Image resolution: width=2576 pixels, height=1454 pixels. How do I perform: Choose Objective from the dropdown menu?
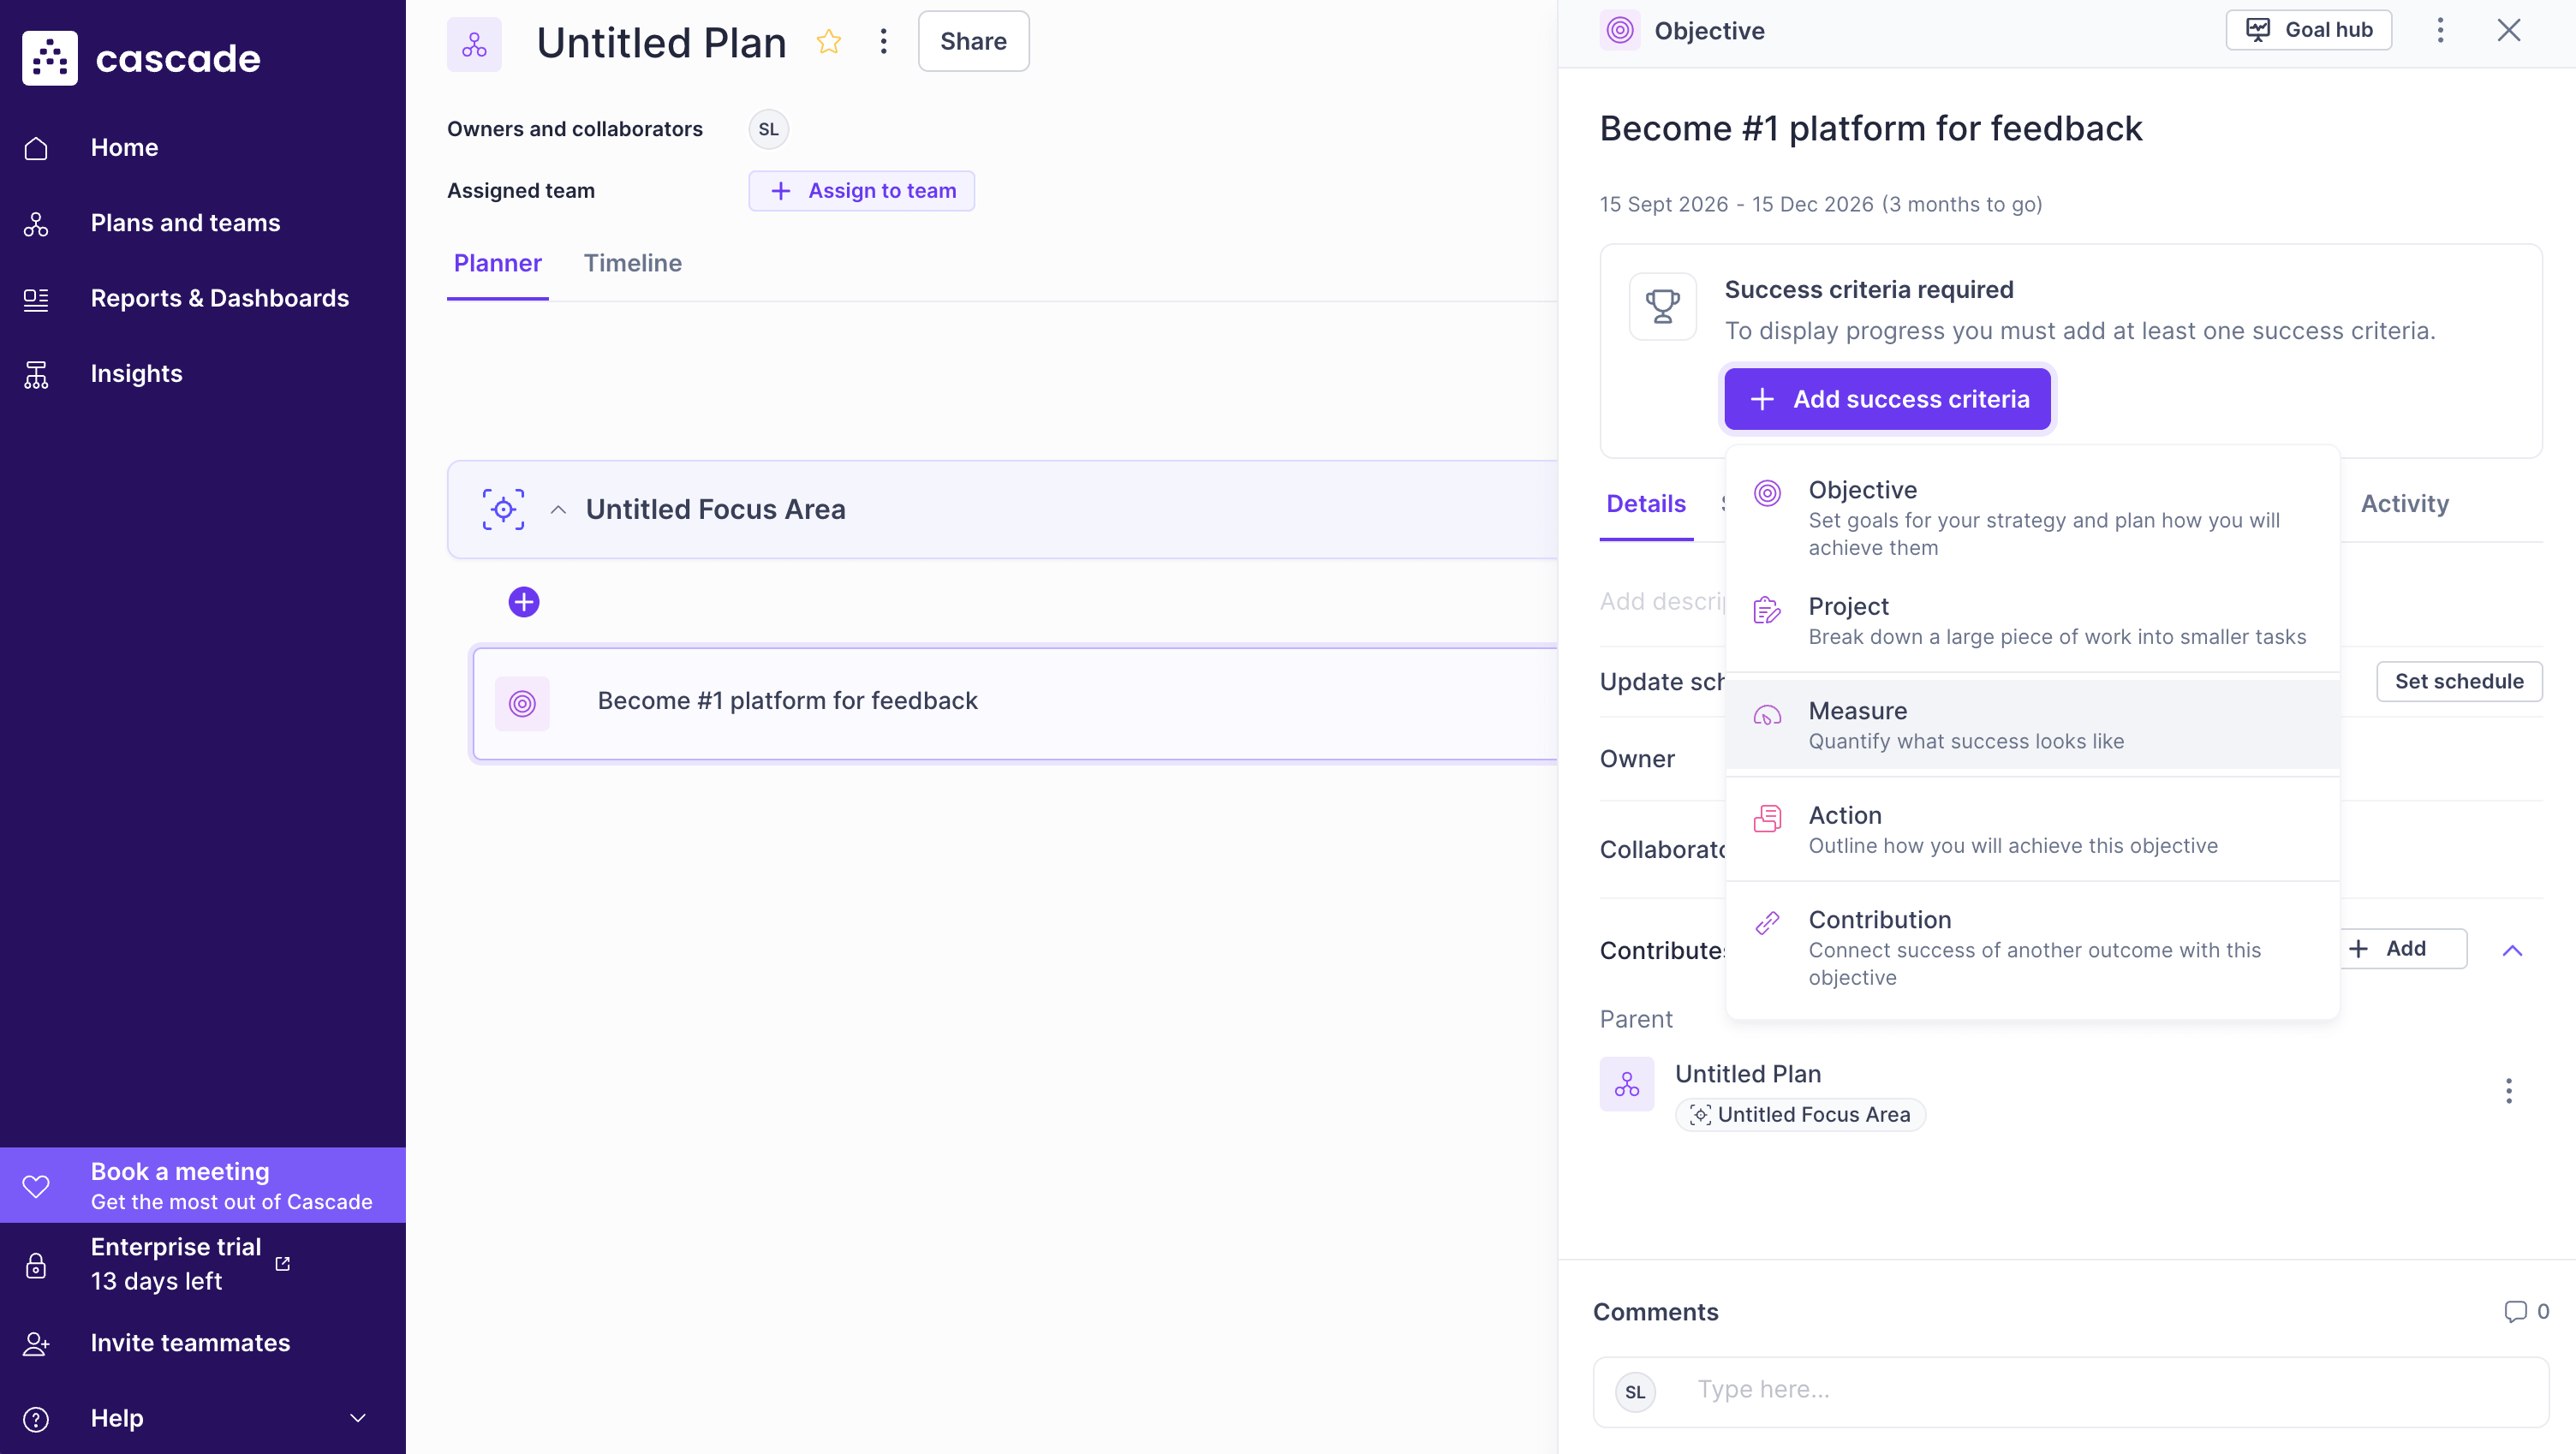pos(2032,517)
